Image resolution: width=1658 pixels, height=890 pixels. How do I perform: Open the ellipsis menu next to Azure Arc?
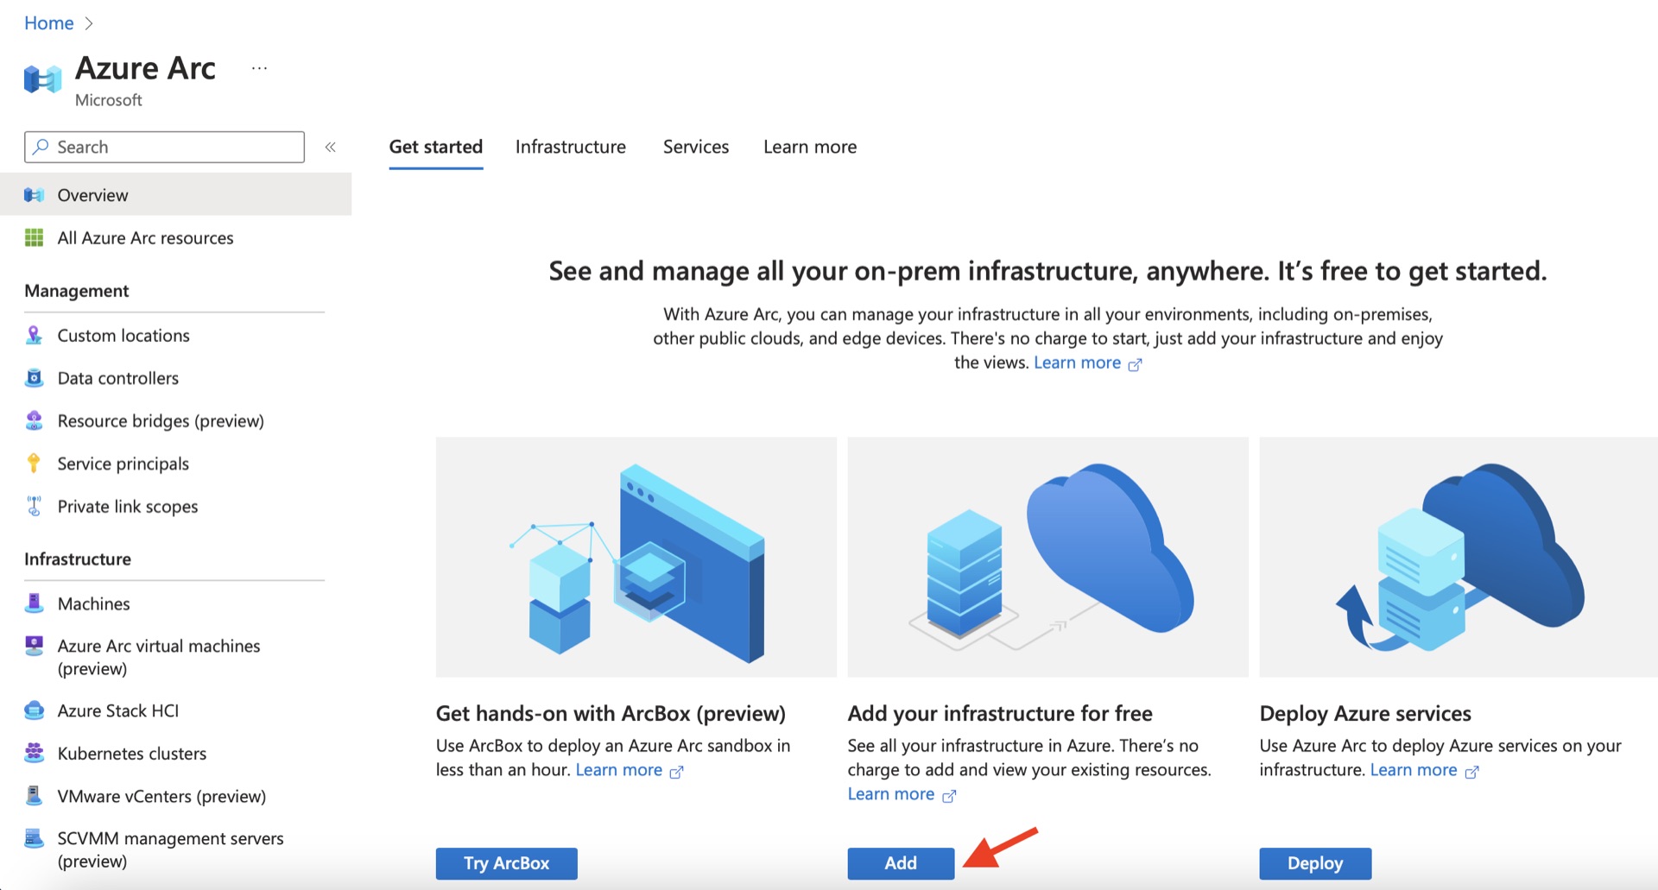click(x=258, y=67)
